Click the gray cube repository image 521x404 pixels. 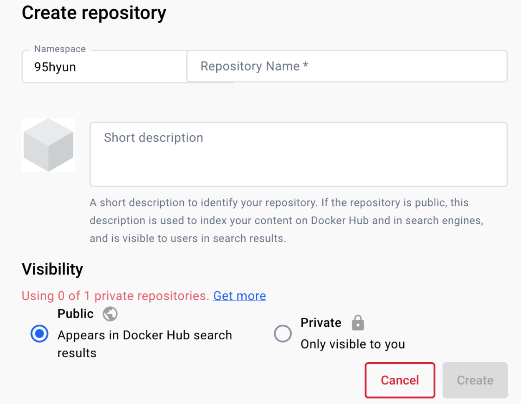point(48,145)
